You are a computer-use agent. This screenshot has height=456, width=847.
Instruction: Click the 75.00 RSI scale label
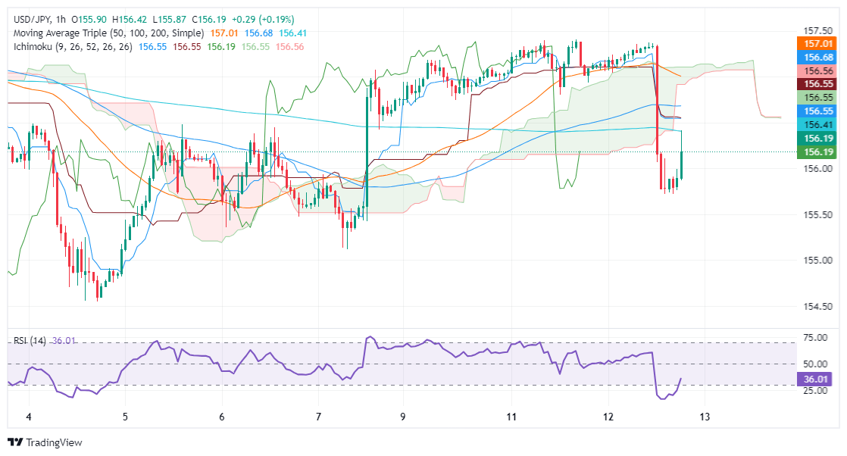815,338
